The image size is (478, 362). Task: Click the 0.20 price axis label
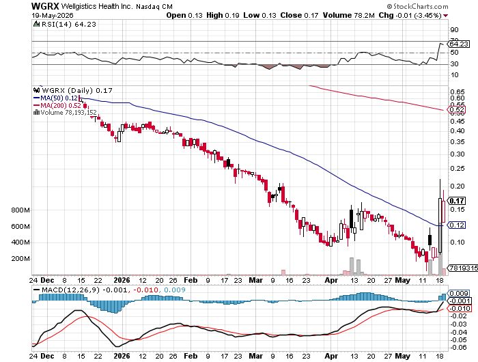click(x=458, y=186)
